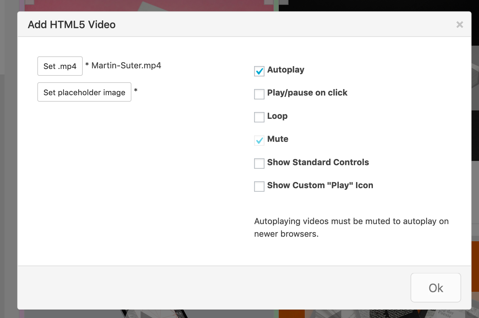Click the Martin-Suter.mp4 file name
The image size is (479, 318).
126,65
